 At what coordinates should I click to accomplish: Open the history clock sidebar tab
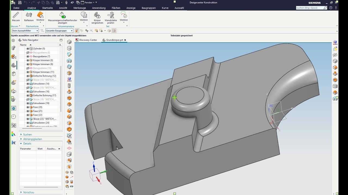coord(14,117)
